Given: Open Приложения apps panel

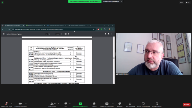Looking at the screenshot, I should click(x=130, y=105).
